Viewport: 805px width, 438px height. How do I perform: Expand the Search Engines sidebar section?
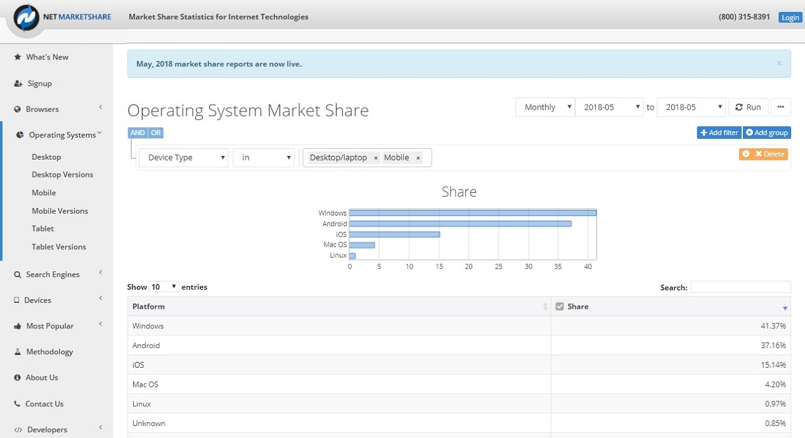point(101,273)
